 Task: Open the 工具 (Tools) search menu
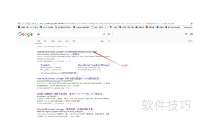point(109,41)
